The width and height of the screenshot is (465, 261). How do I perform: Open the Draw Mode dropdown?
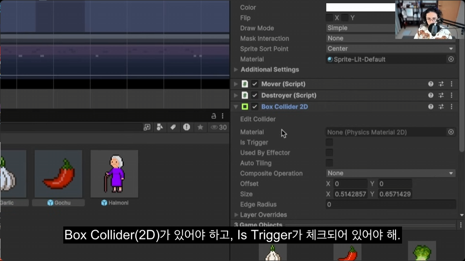[360, 28]
